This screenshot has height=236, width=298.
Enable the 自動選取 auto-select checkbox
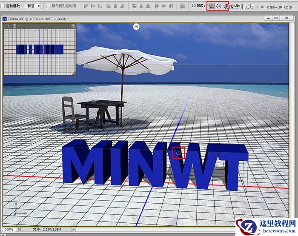click(3, 6)
